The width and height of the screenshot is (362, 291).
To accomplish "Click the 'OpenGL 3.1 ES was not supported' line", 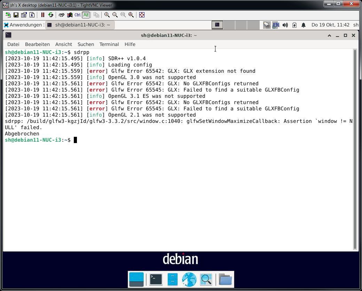I will tap(105, 96).
